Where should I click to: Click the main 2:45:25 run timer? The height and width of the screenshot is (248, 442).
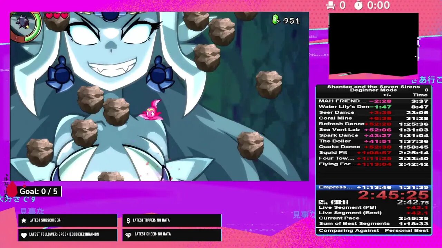click(x=393, y=195)
